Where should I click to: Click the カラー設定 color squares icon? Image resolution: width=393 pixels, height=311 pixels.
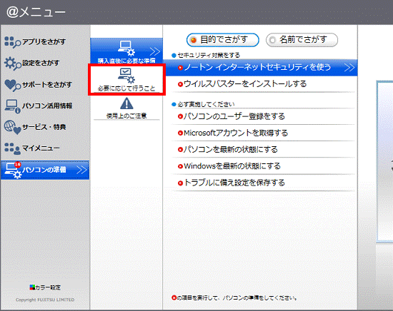tap(32, 287)
